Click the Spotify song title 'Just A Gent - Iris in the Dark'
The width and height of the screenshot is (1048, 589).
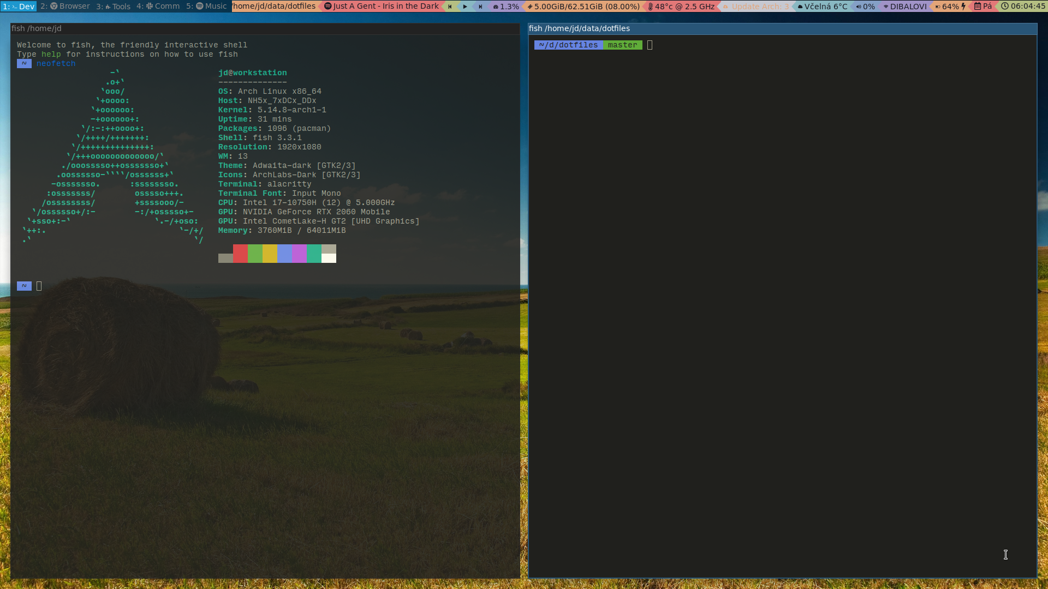(382, 7)
